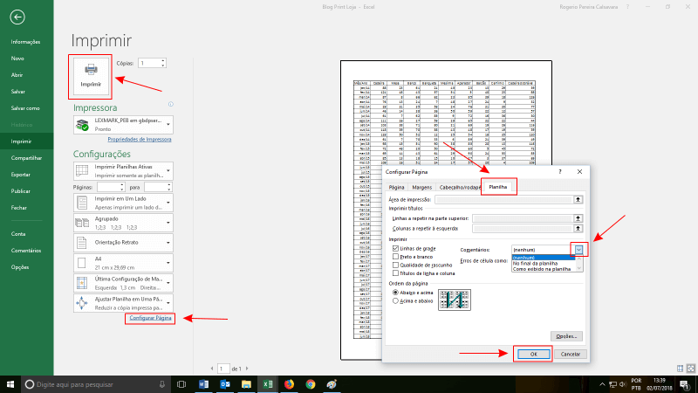This screenshot has width=698, height=393.
Task: Expand the Comentários dropdown arrow
Action: (x=578, y=249)
